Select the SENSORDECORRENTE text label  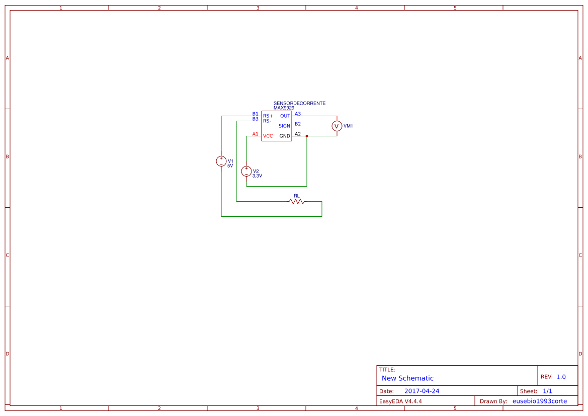299,103
